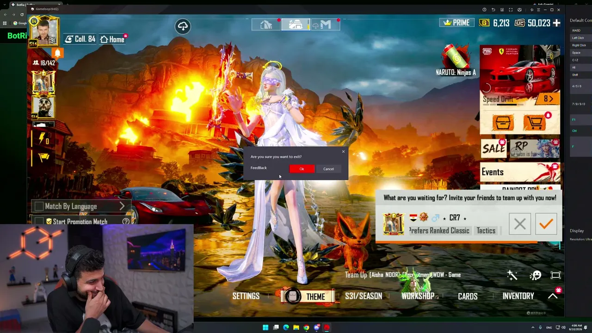
Task: Open the NARUTO: Ninjas event icon
Action: coord(456,60)
